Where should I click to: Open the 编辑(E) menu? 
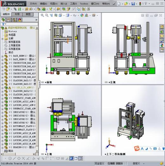tap(43, 4)
